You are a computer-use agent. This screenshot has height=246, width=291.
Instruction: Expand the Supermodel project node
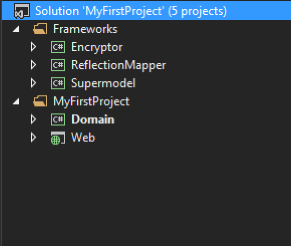(x=34, y=83)
